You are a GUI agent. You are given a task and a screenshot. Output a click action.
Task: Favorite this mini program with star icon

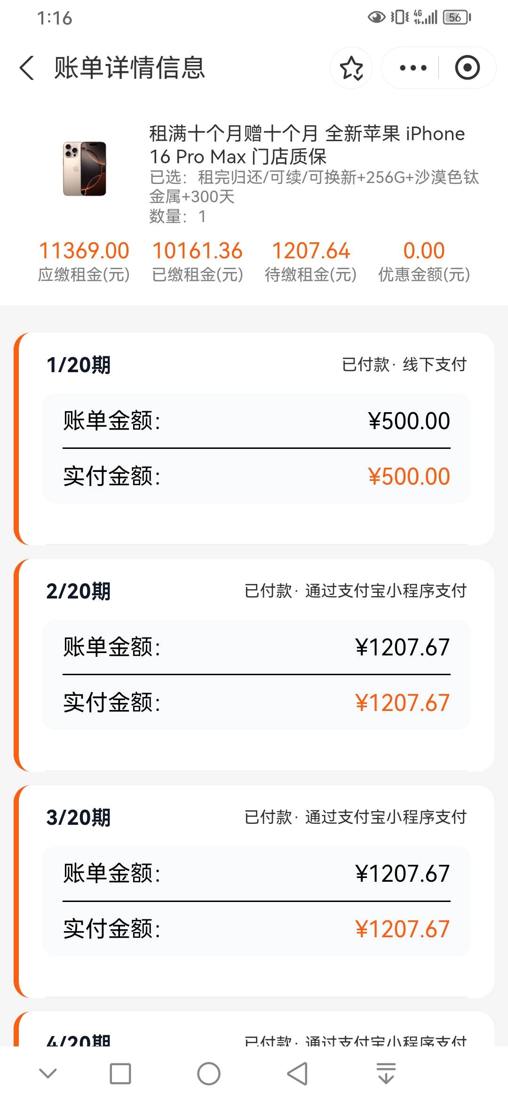[351, 68]
